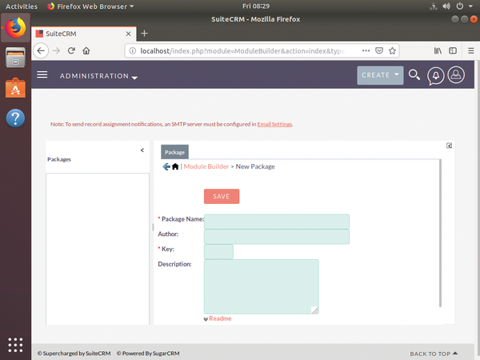
Task: Click the Package Name input field
Action: coord(277,222)
